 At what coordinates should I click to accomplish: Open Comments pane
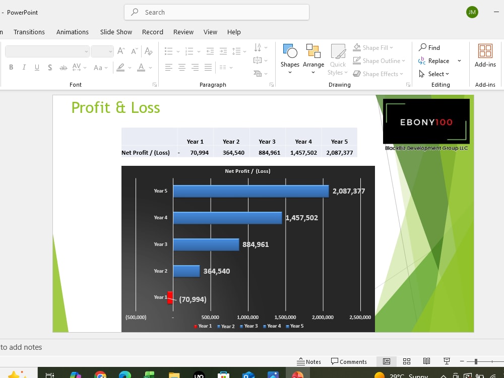(349, 361)
